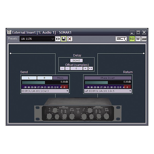Screen dimensions: 154x154
Task: Toggle the Send L channel button
Action: tap(29, 78)
